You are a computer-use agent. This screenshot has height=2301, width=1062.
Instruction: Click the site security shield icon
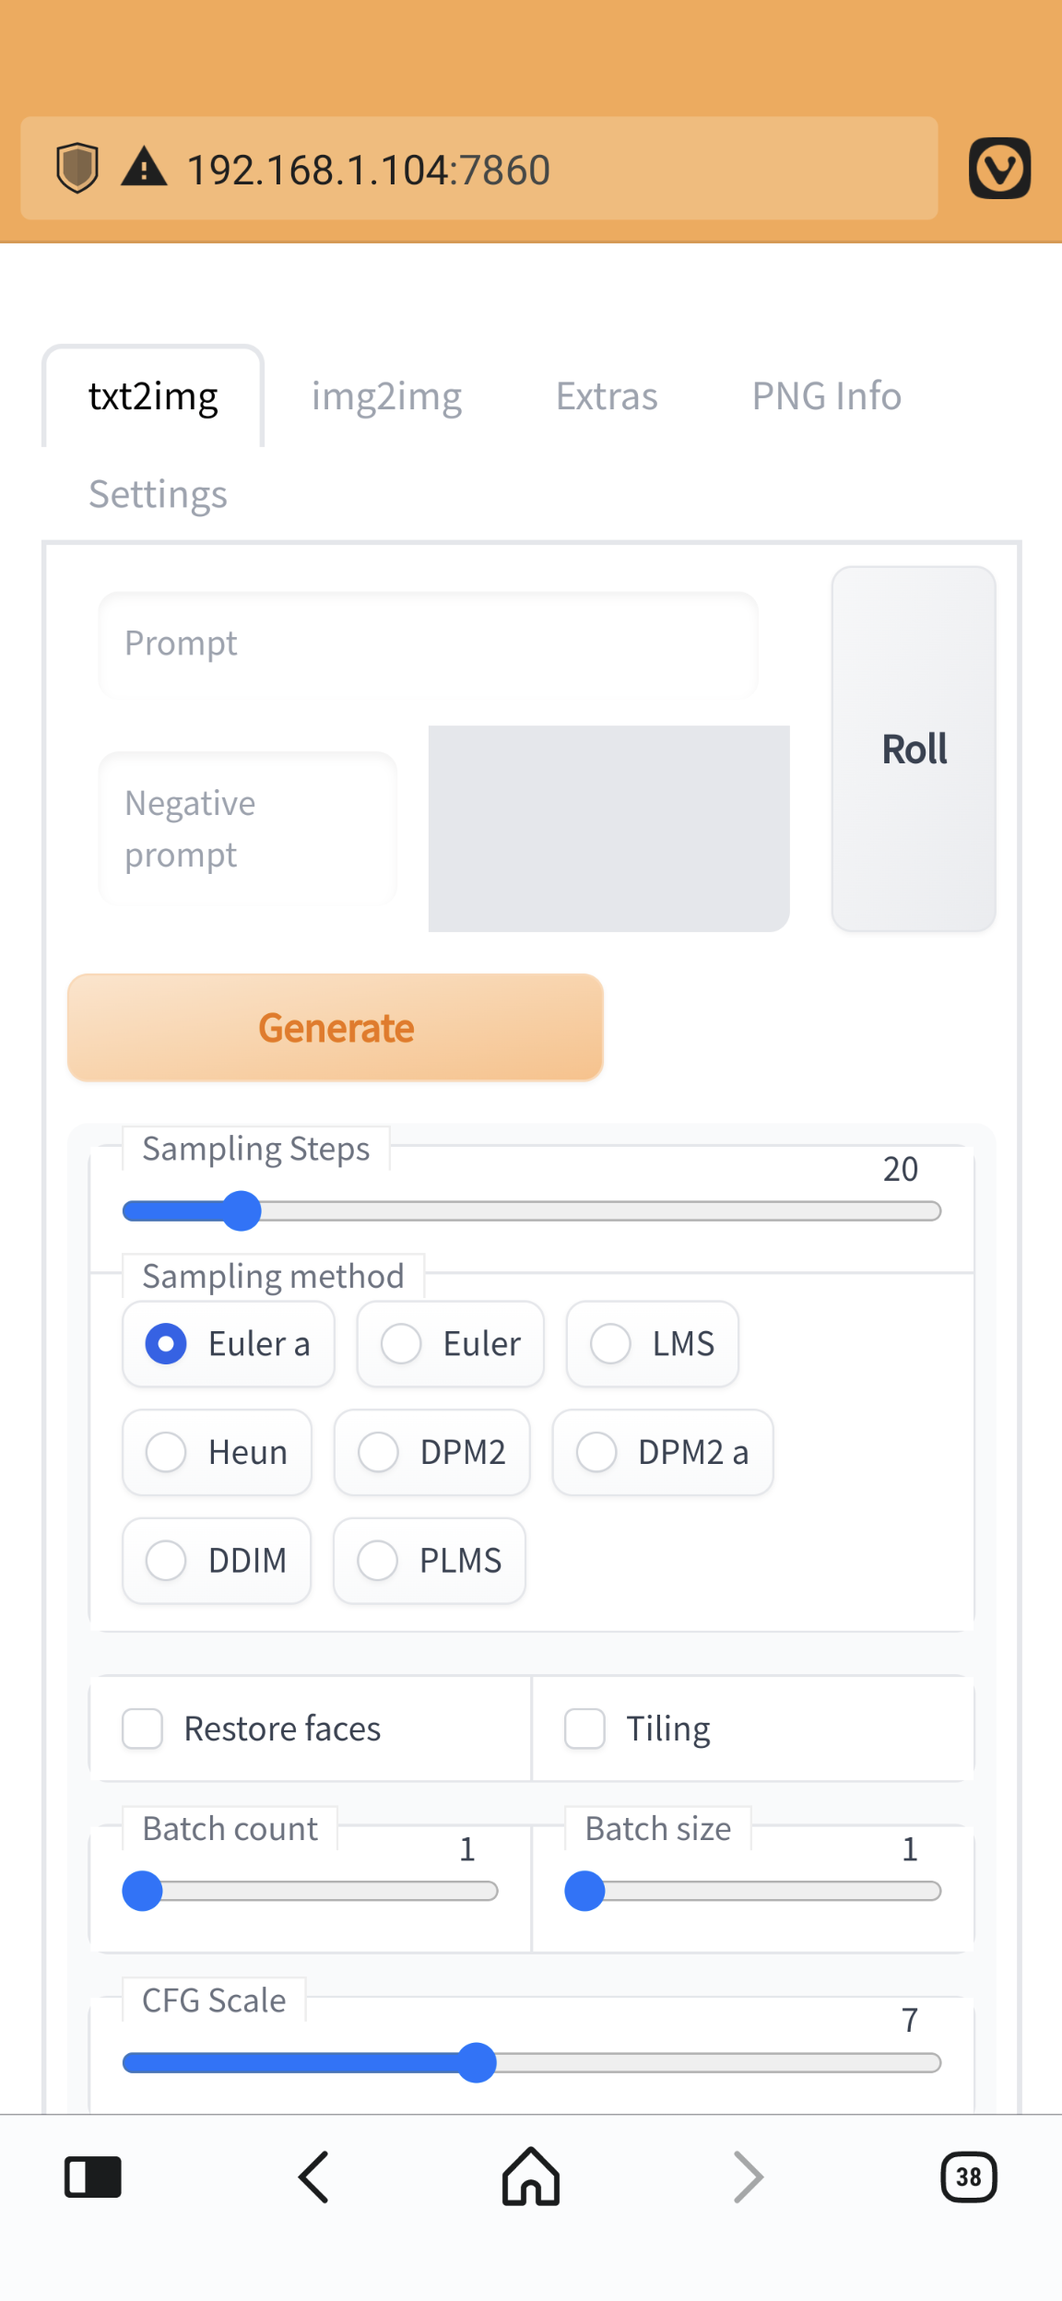point(78,168)
